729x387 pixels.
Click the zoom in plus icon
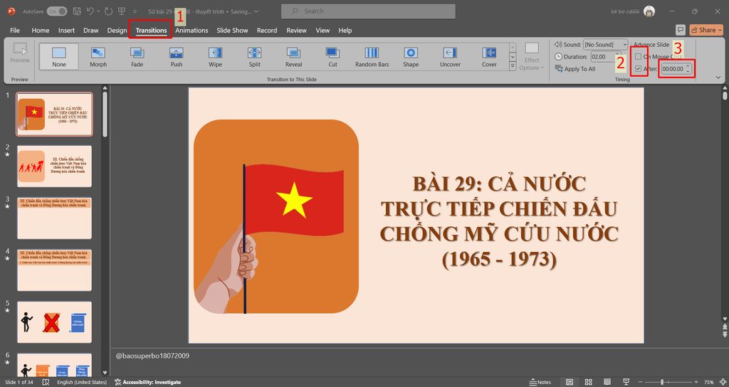point(696,382)
